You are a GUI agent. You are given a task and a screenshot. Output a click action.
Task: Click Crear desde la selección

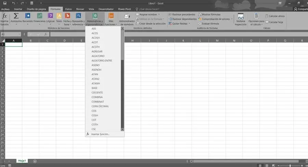point(151,24)
